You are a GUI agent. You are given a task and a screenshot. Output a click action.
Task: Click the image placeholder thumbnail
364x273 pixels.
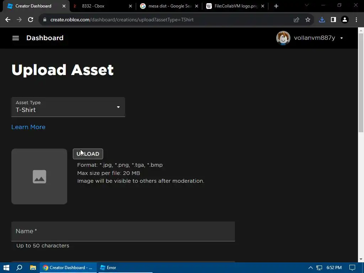(39, 177)
